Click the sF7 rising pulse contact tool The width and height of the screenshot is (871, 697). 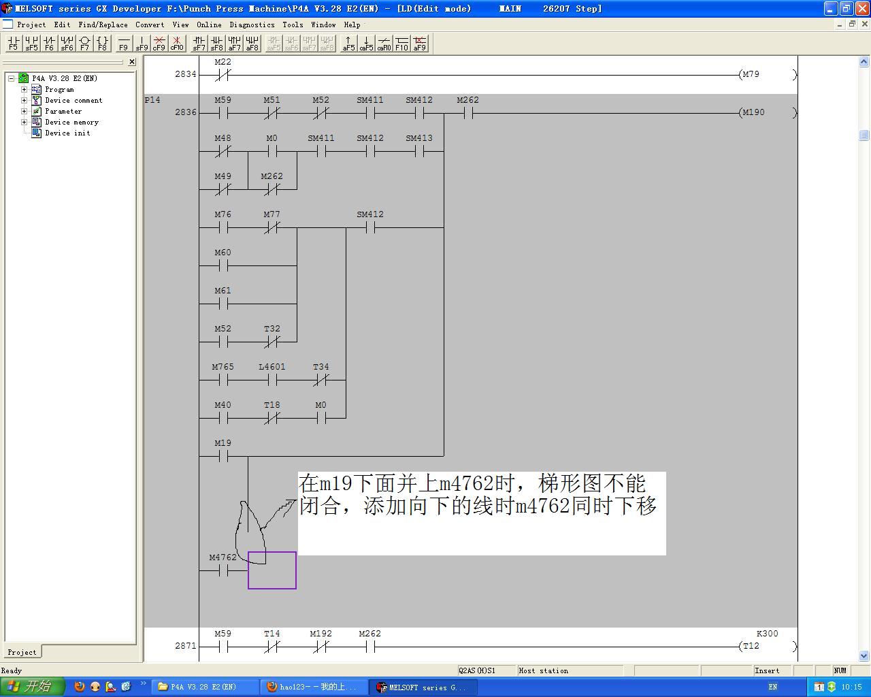pyautogui.click(x=199, y=44)
